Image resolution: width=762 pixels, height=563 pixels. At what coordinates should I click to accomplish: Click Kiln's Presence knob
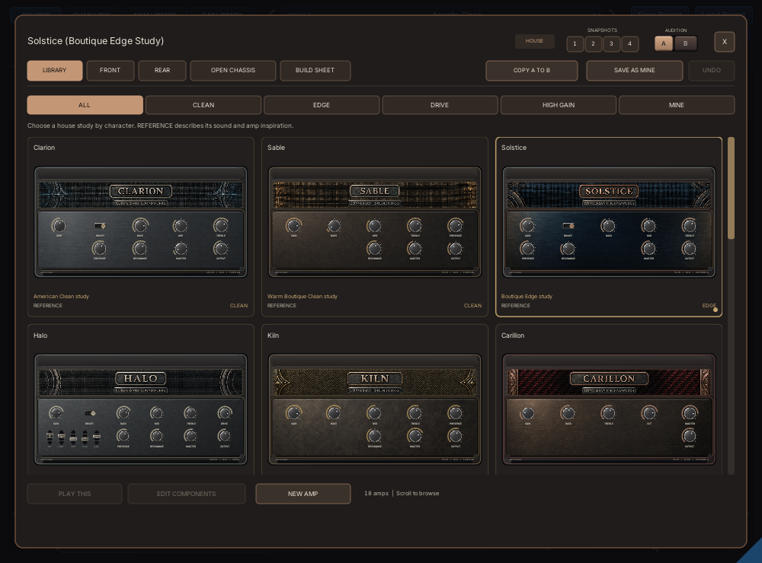coord(456,413)
